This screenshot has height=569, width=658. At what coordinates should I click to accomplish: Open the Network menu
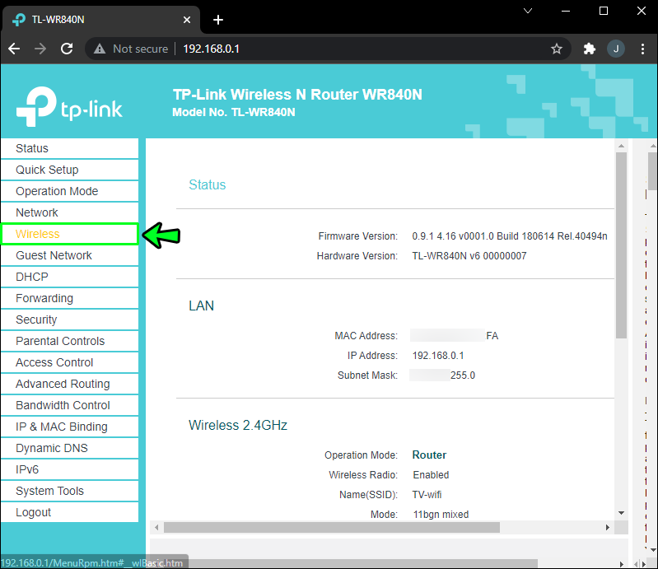(70, 212)
